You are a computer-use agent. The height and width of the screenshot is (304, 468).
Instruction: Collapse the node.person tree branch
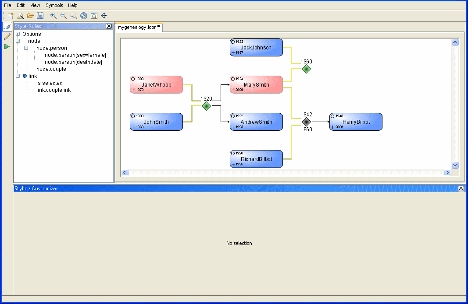tap(26, 48)
